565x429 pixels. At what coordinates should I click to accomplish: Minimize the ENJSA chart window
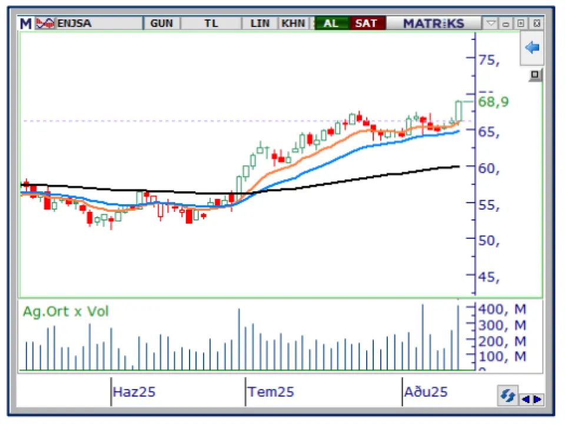pos(506,24)
